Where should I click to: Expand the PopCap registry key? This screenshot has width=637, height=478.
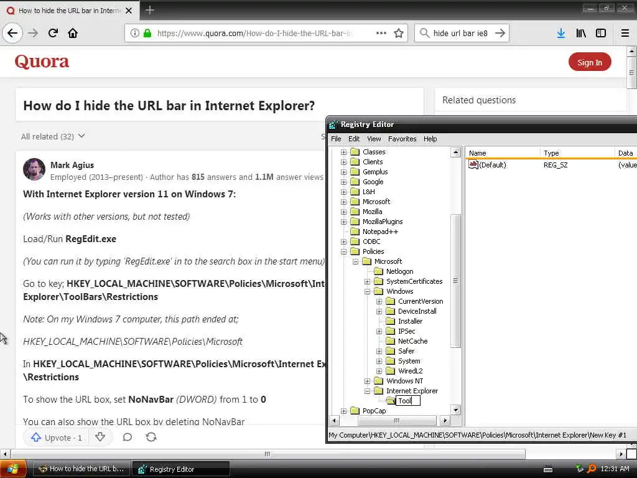point(343,411)
